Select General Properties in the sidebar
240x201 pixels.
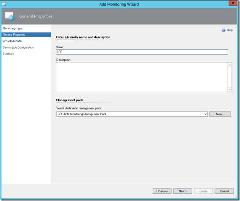pyautogui.click(x=14, y=35)
